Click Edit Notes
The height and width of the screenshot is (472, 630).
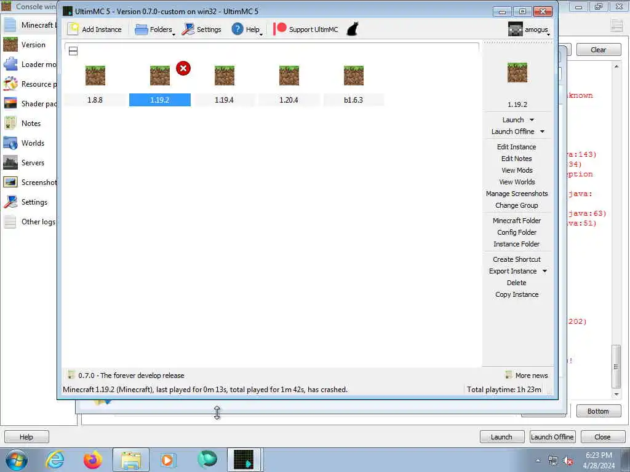(517, 159)
